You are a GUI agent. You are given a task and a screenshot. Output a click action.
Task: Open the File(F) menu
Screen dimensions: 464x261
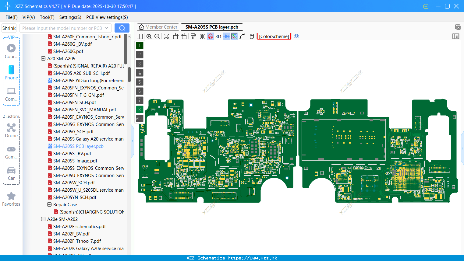click(x=12, y=17)
